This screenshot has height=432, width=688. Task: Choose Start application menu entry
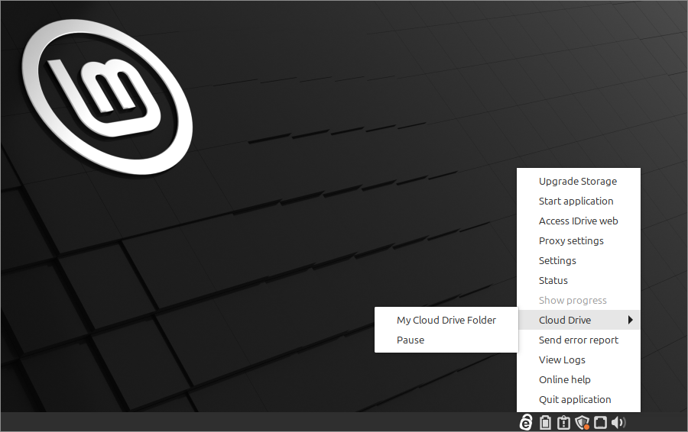coord(579,201)
